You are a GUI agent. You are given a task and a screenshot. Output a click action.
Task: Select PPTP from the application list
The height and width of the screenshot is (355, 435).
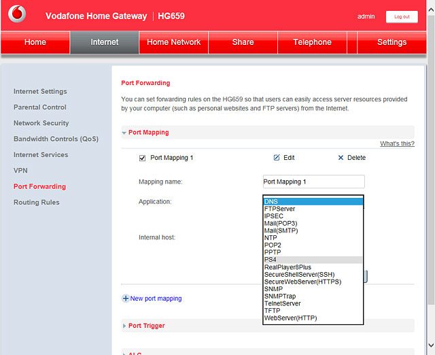tap(313, 252)
